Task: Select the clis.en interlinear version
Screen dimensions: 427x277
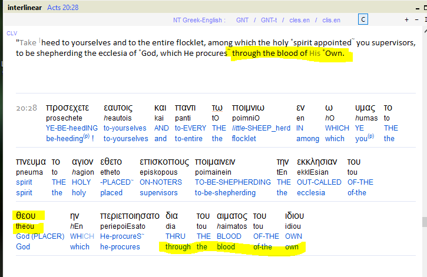Action: coord(331,20)
